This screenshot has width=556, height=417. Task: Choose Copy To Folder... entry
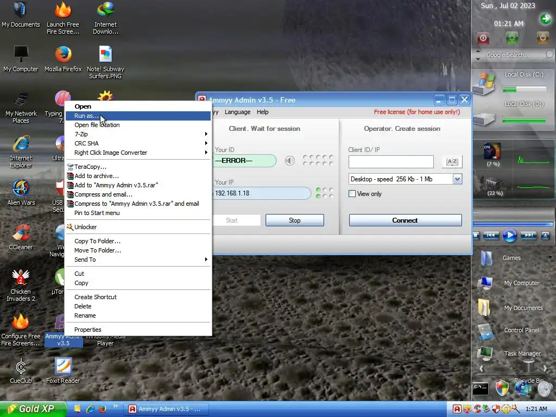[x=138, y=241]
